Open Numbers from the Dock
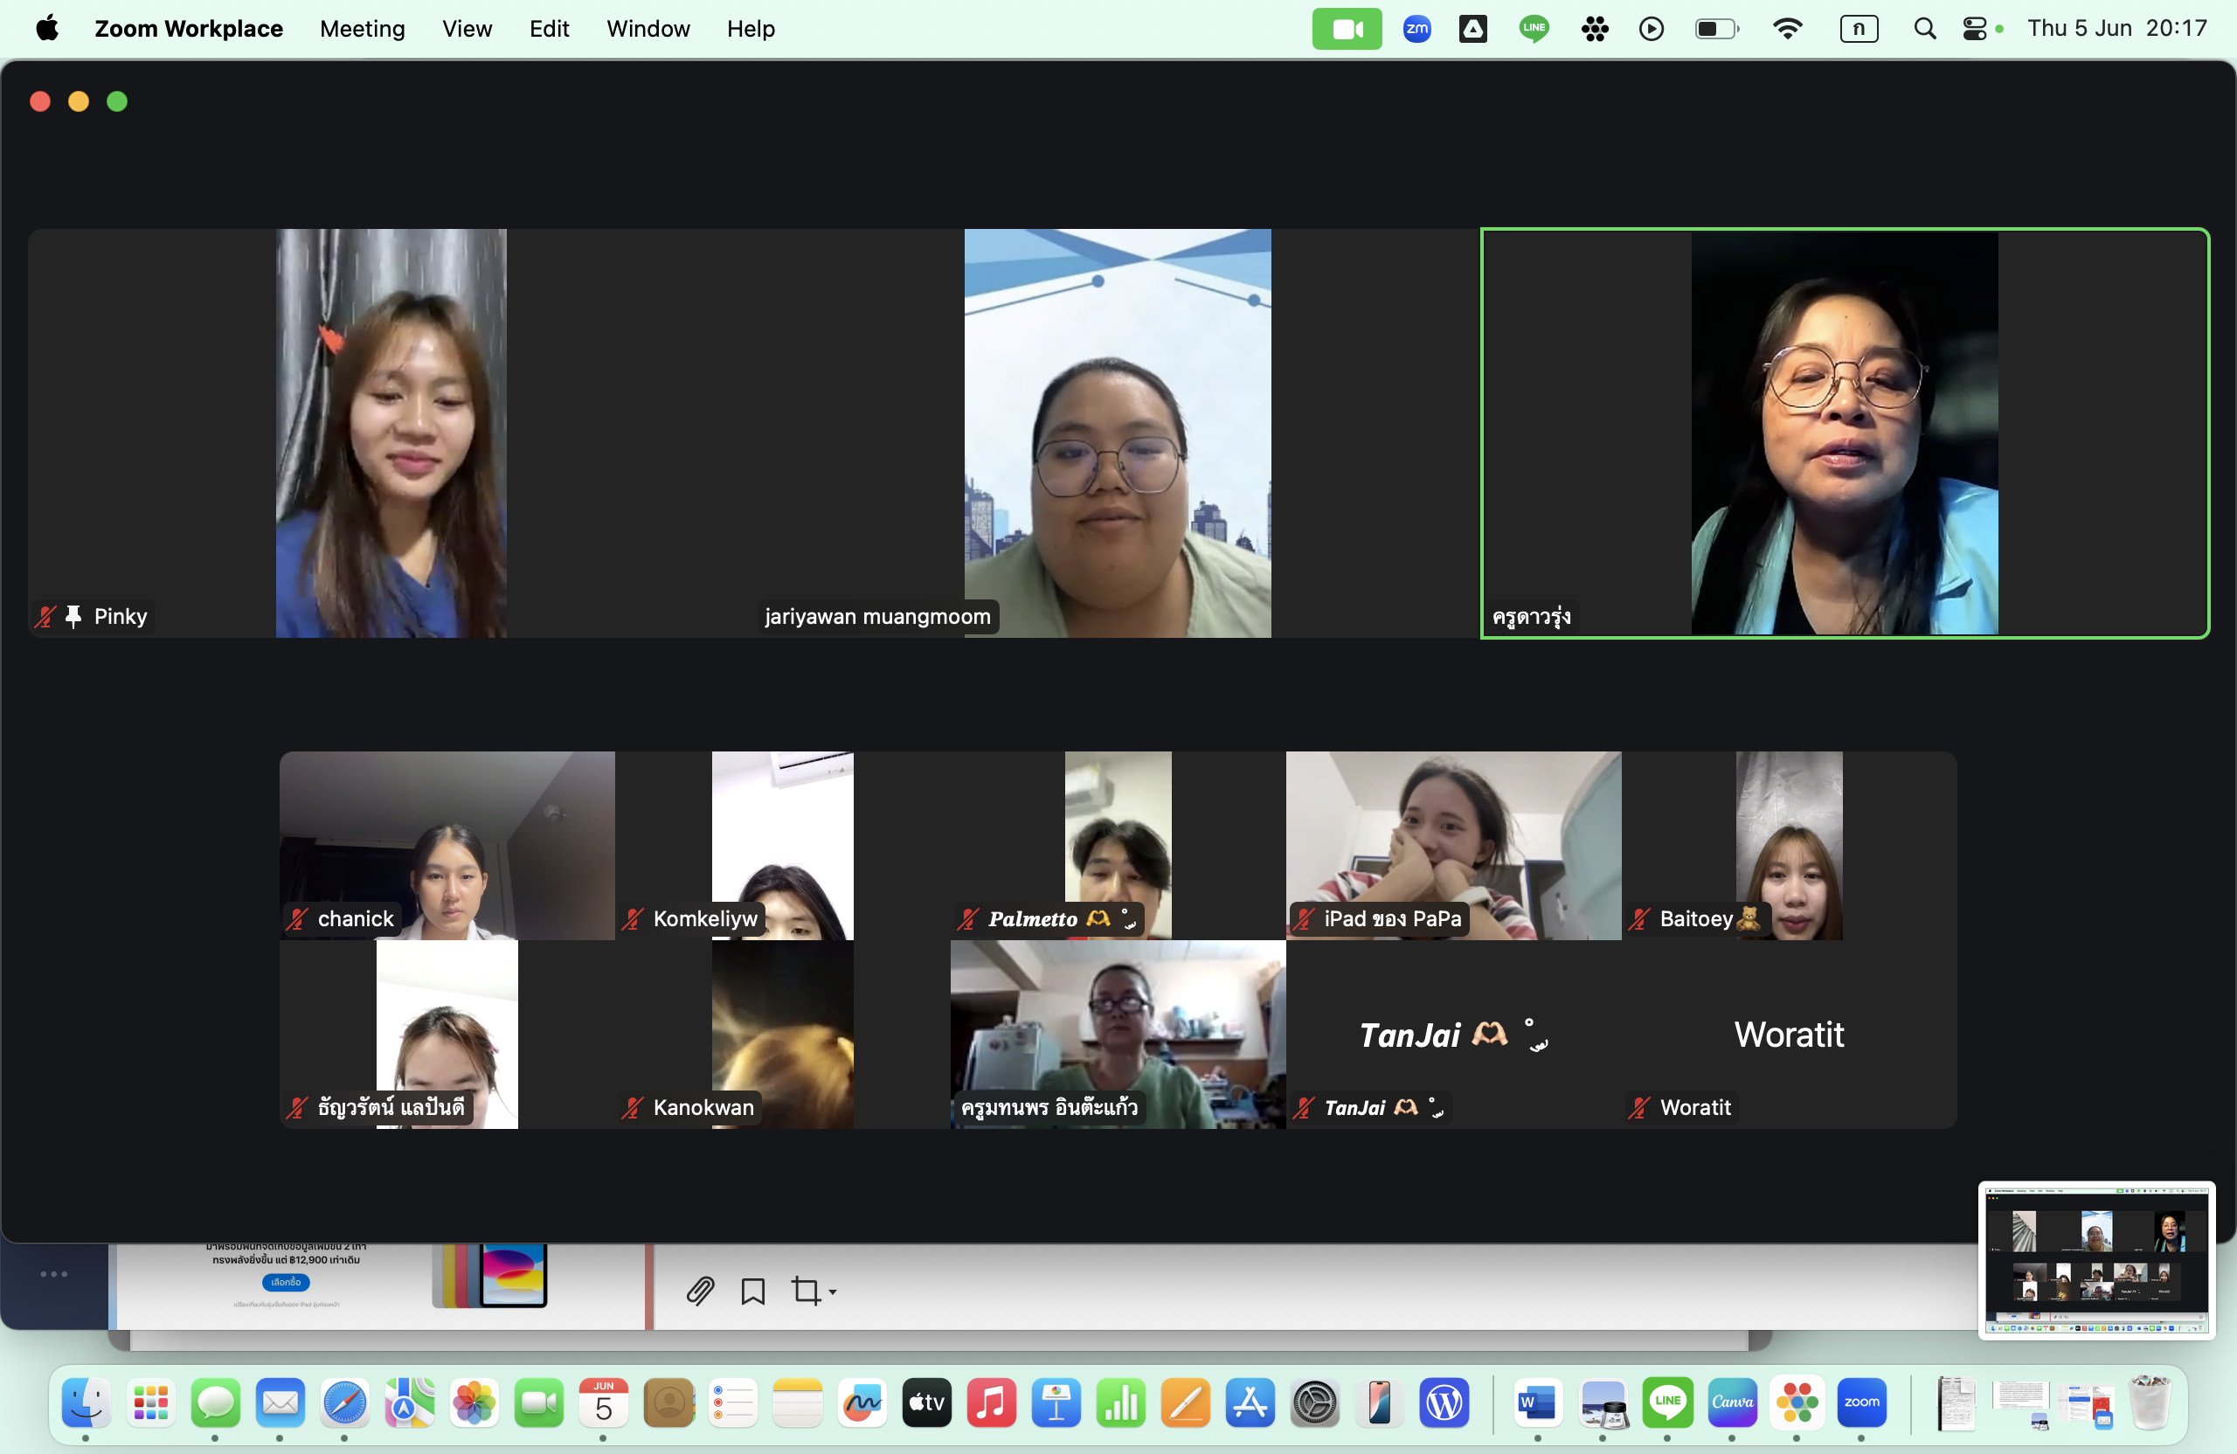Screen dimensions: 2237x1454 click(x=1121, y=1402)
